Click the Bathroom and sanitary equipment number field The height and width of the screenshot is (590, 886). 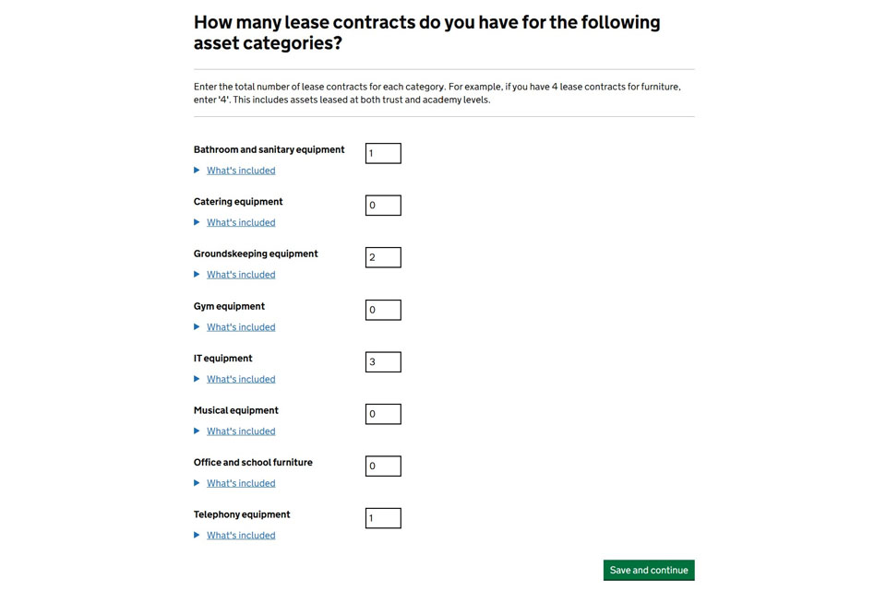tap(383, 153)
